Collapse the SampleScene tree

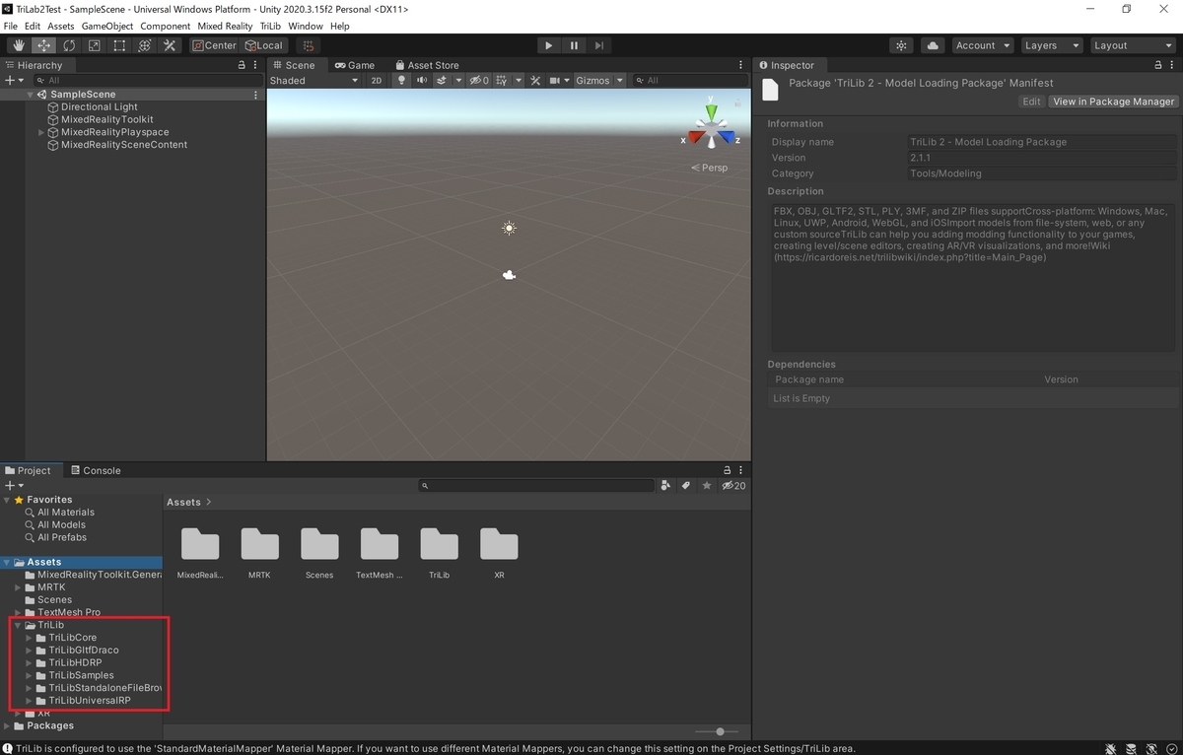(x=31, y=95)
